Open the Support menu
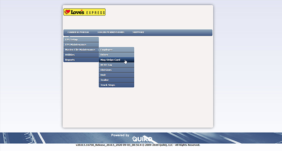The height and width of the screenshot is (151, 282). 138,32
